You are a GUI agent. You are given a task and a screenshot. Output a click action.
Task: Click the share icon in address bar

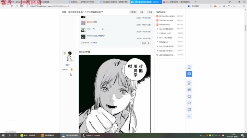click(x=180, y=6)
